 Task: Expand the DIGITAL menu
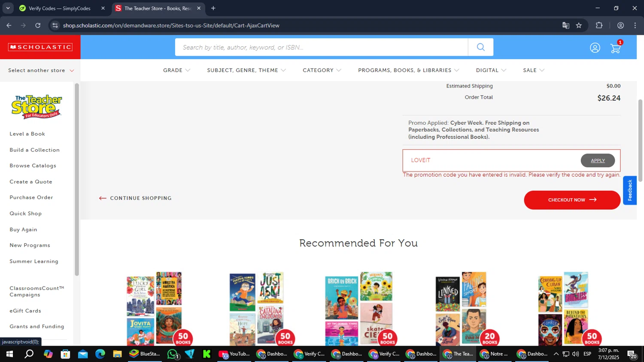[491, 70]
